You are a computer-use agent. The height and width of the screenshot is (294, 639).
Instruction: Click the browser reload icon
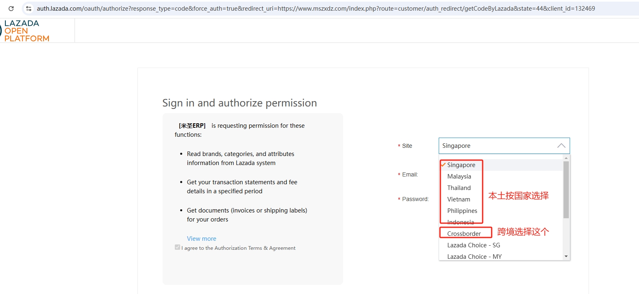point(11,8)
